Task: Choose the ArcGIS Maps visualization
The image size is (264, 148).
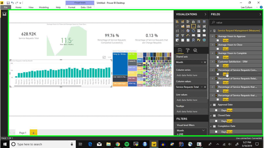Action: coord(204,40)
